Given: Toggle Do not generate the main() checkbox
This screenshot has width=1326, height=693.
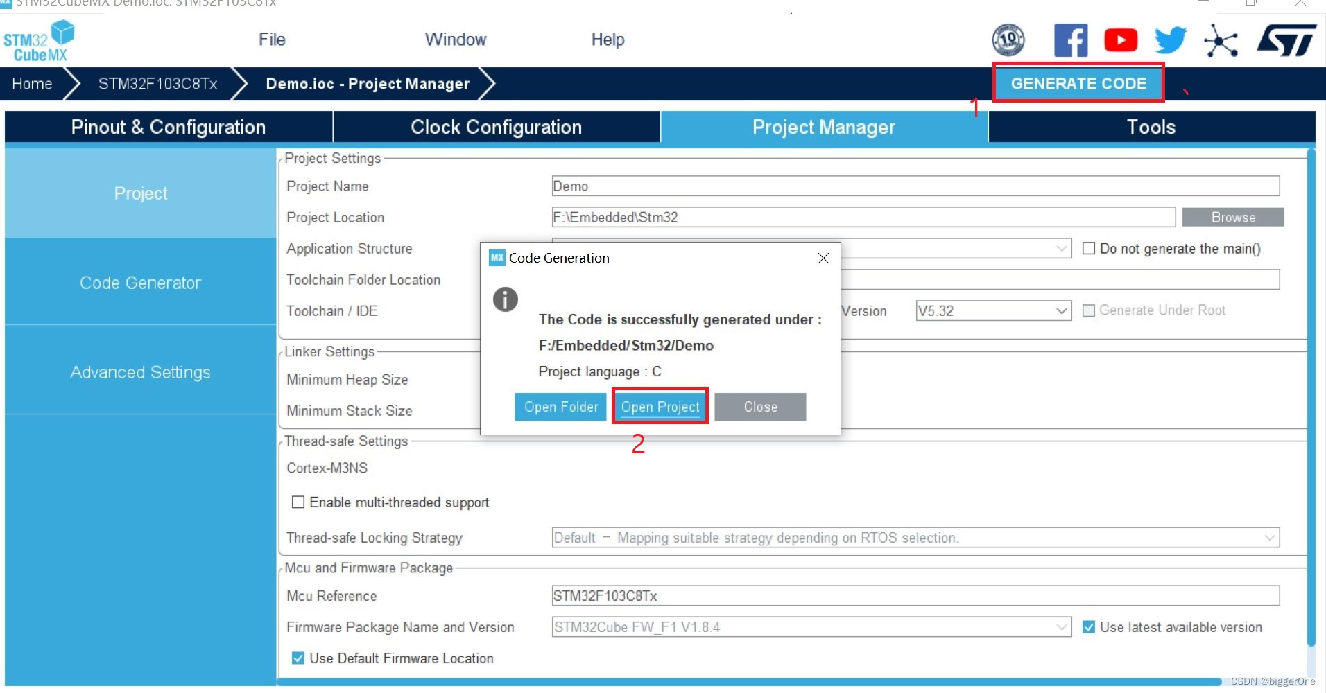Looking at the screenshot, I should [1089, 248].
